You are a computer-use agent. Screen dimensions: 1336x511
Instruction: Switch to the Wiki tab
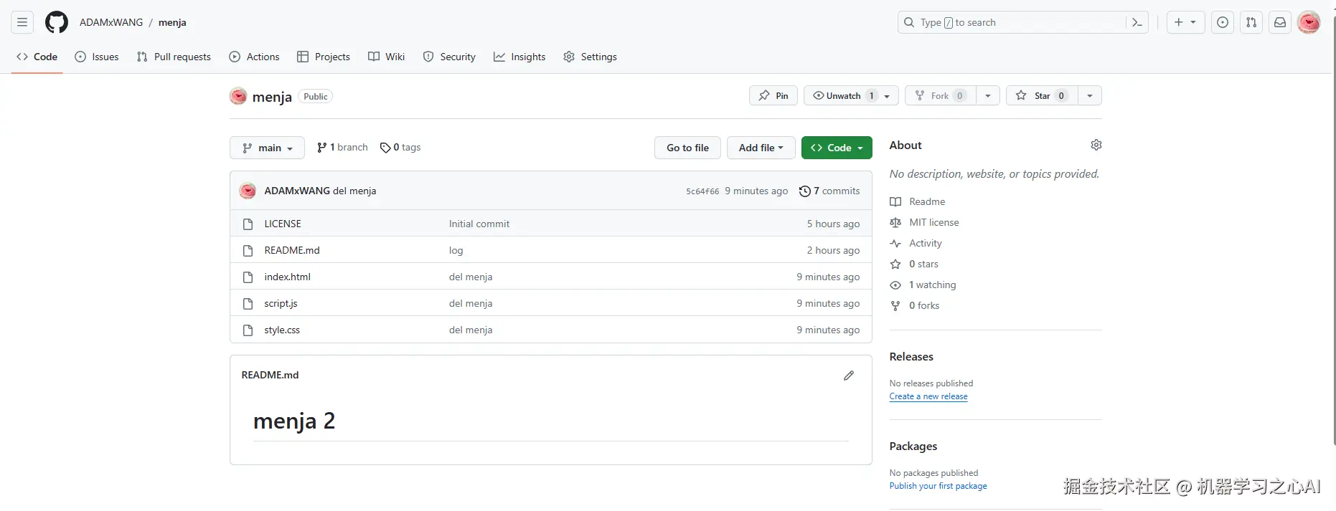[x=386, y=57]
